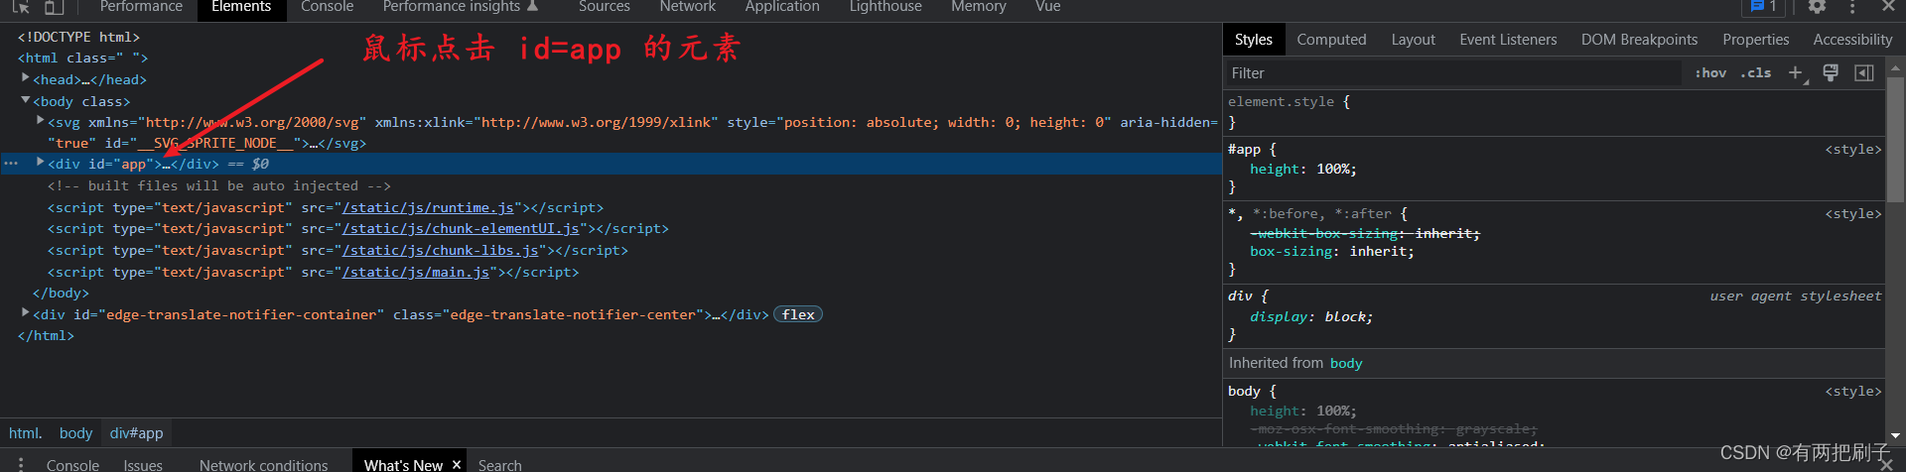1906x472 pixels.
Task: Toggle the .cls element classes panel
Action: (1755, 72)
